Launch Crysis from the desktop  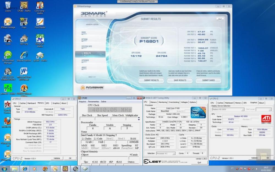(8, 38)
